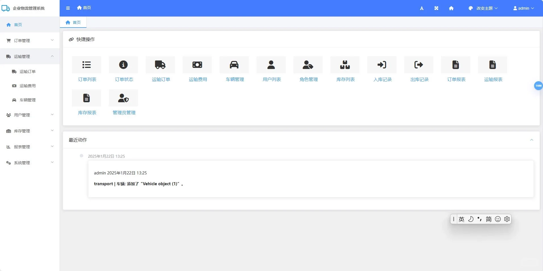
Task: Click the 库存报表 document shortcut icon
Action: click(x=87, y=98)
